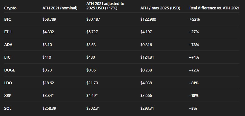
Task: Select the ATH / max 2025 (USD) header
Action: pos(160,8)
